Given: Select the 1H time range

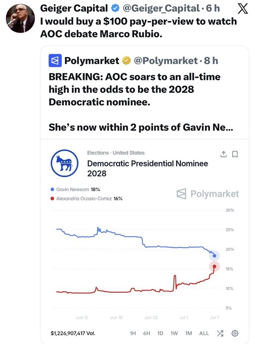Looking at the screenshot, I should [x=133, y=333].
